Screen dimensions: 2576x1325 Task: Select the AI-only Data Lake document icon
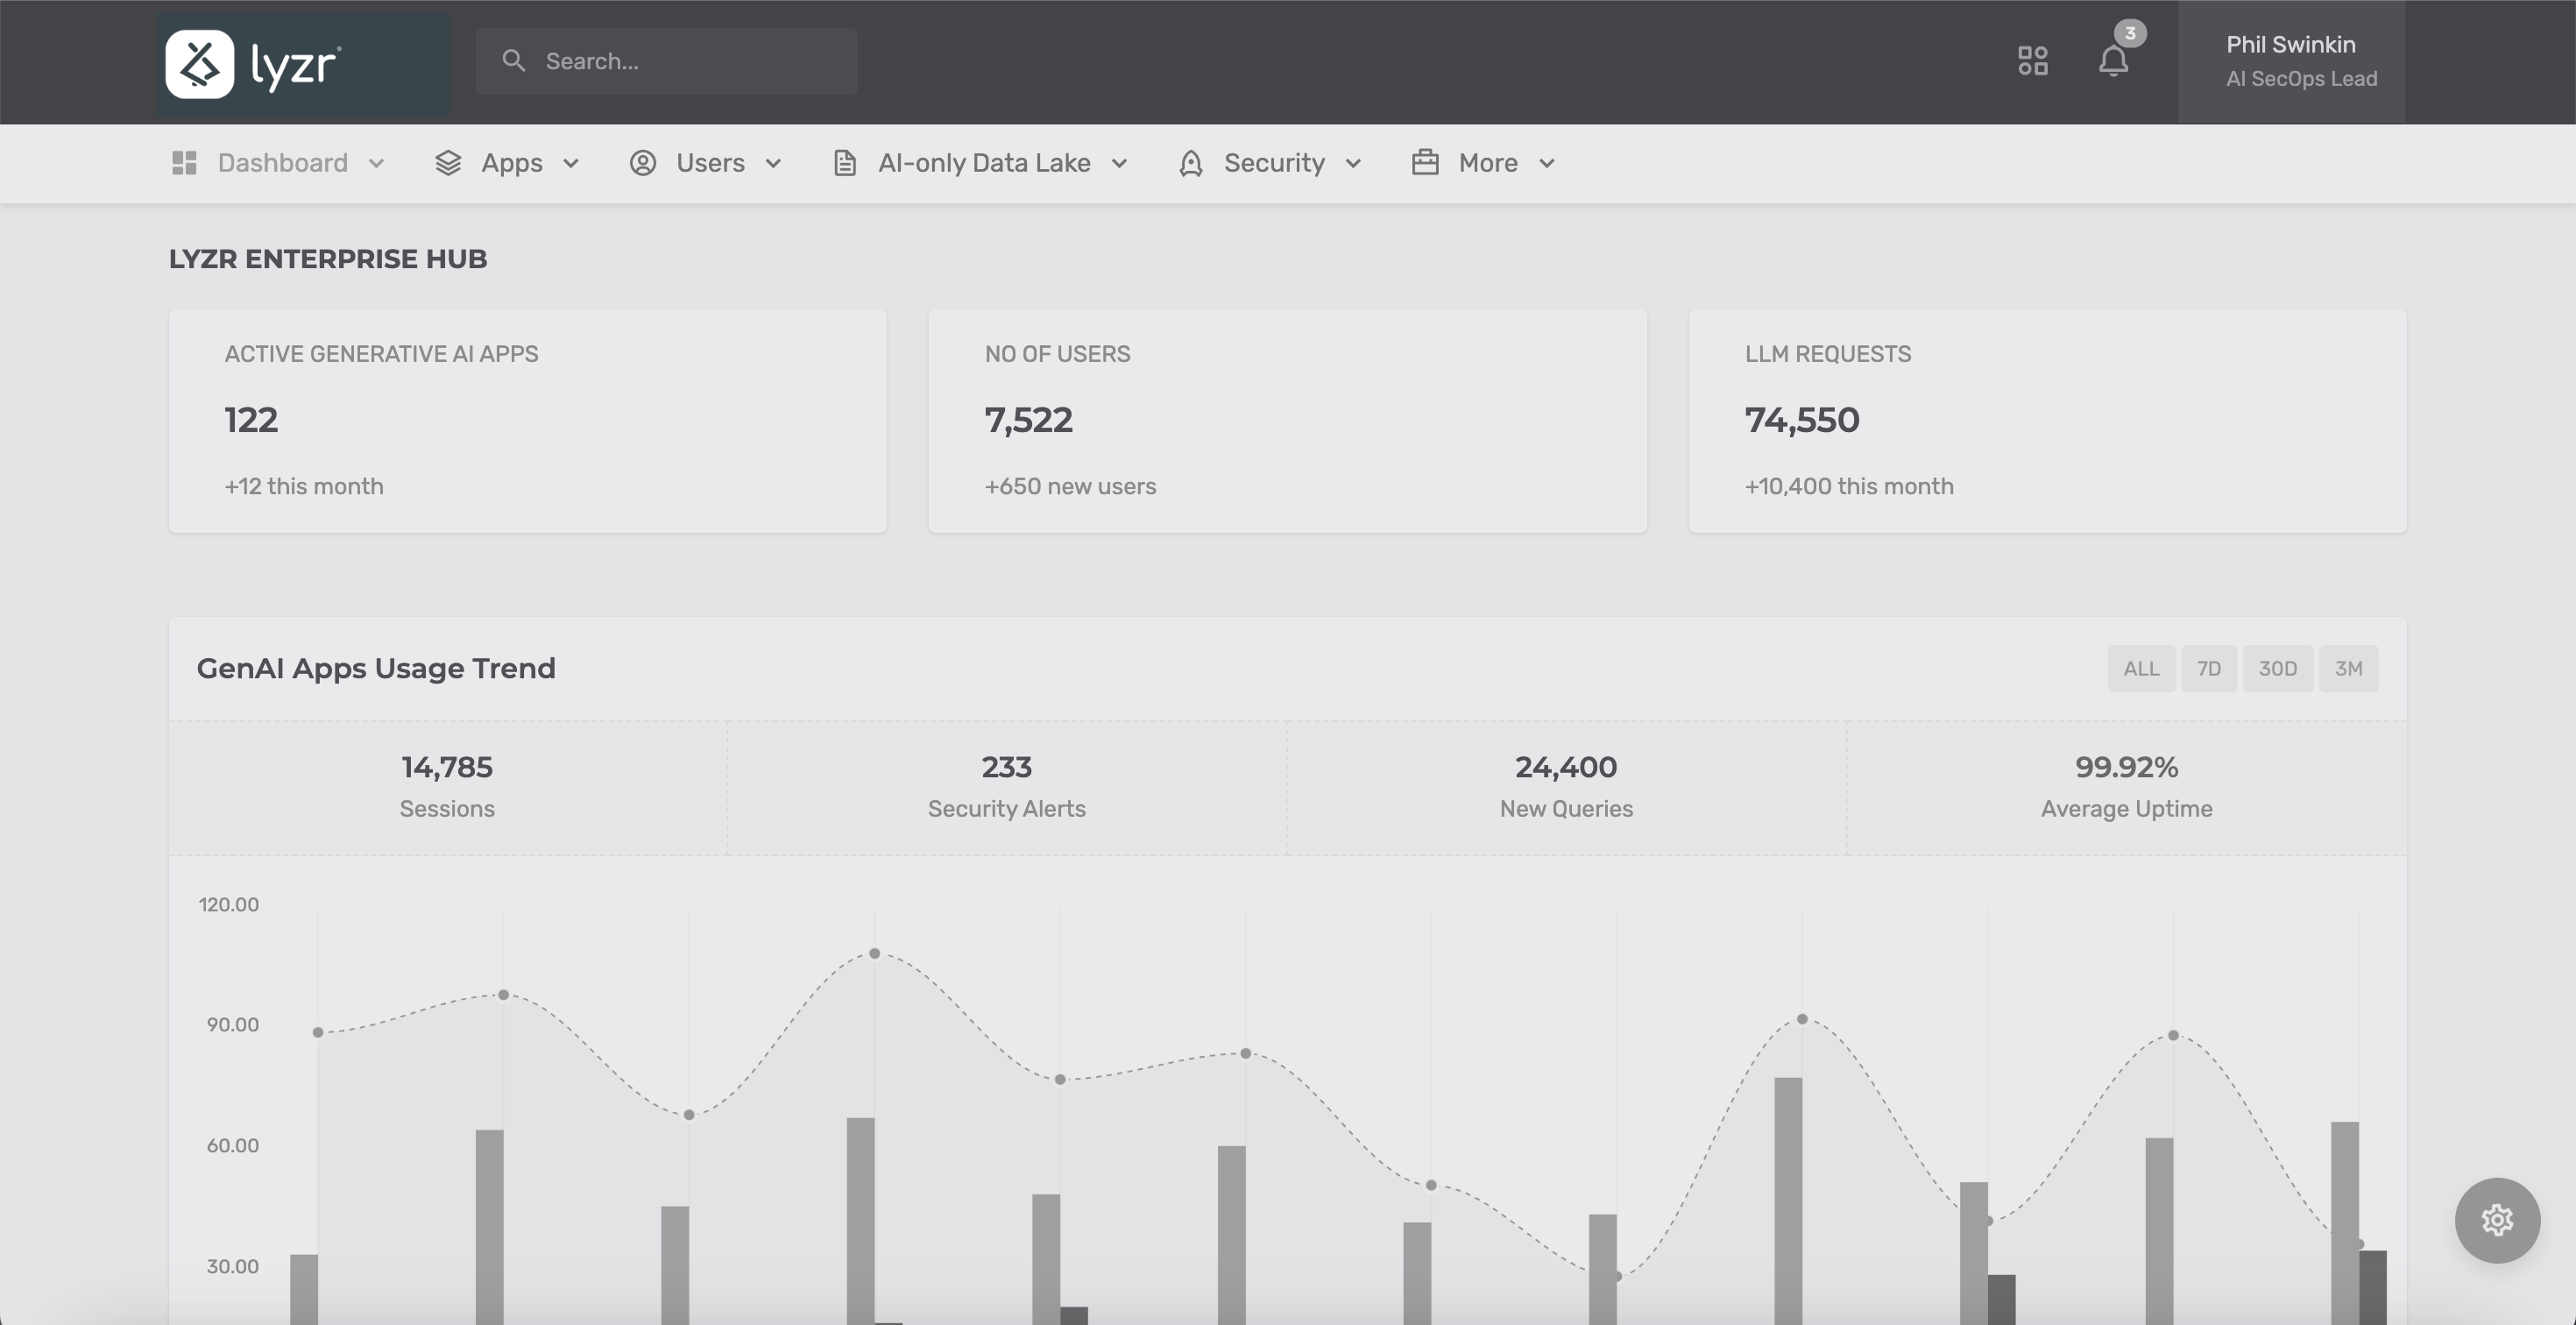[x=845, y=162]
